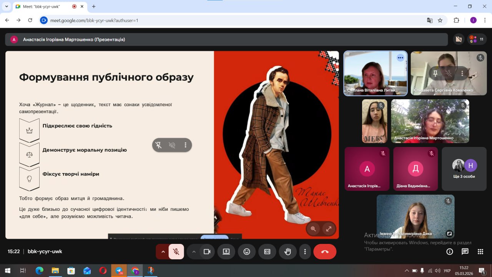Image resolution: width=492 pixels, height=277 pixels.
Task: Open audio settings chevron beside the microphone
Action: click(163, 252)
